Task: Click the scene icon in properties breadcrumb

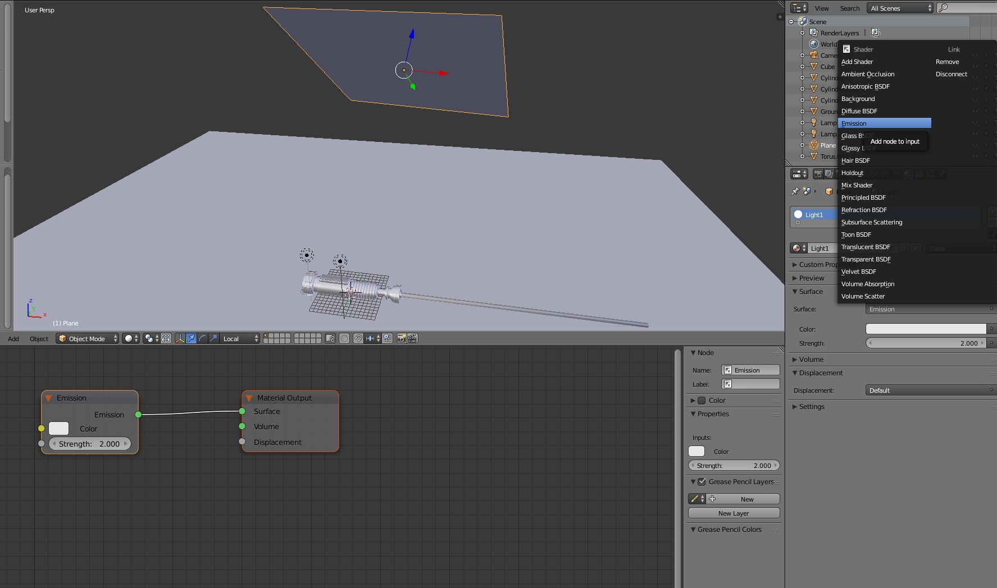Action: [x=807, y=191]
